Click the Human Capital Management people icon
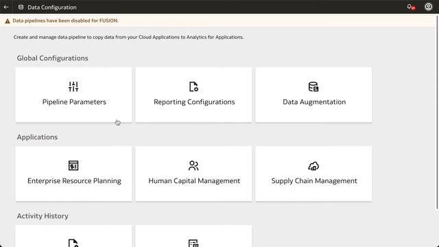This screenshot has height=247, width=439. tap(193, 165)
